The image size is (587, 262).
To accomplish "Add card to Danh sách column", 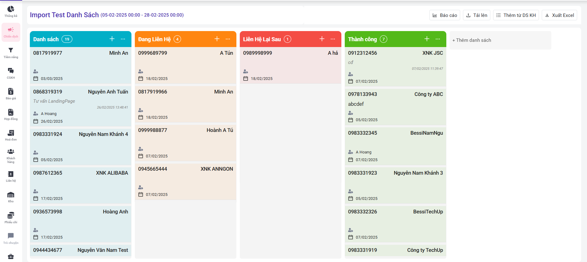I will point(112,39).
